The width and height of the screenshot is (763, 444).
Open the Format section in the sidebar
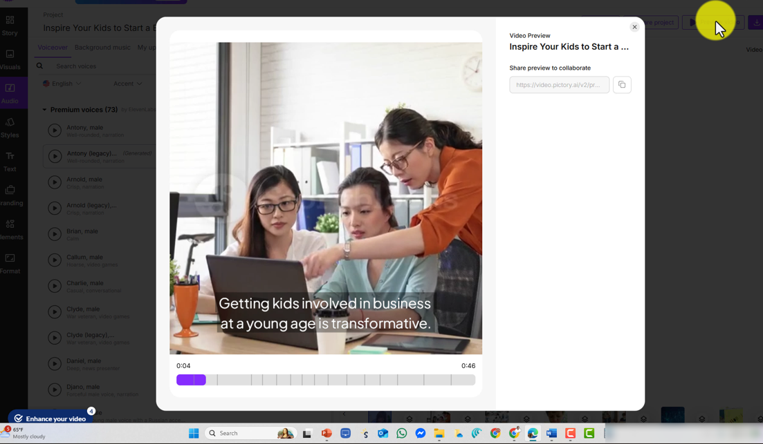[10, 264]
